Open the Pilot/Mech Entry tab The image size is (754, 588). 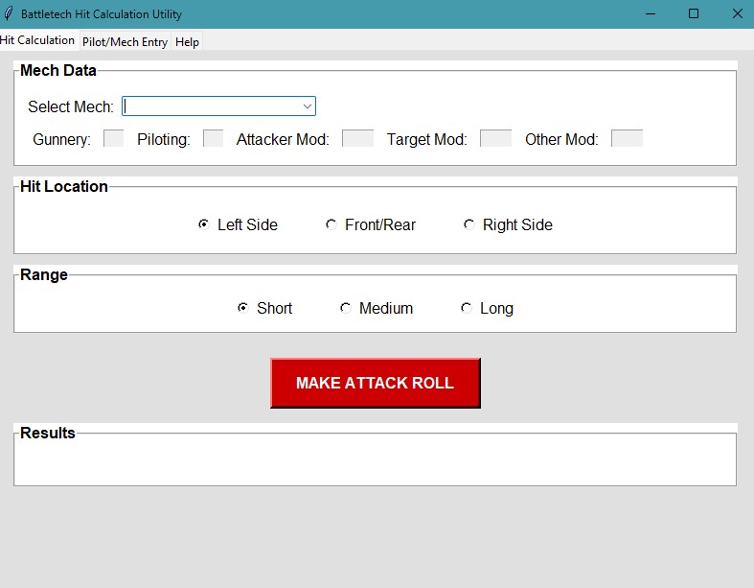[125, 42]
